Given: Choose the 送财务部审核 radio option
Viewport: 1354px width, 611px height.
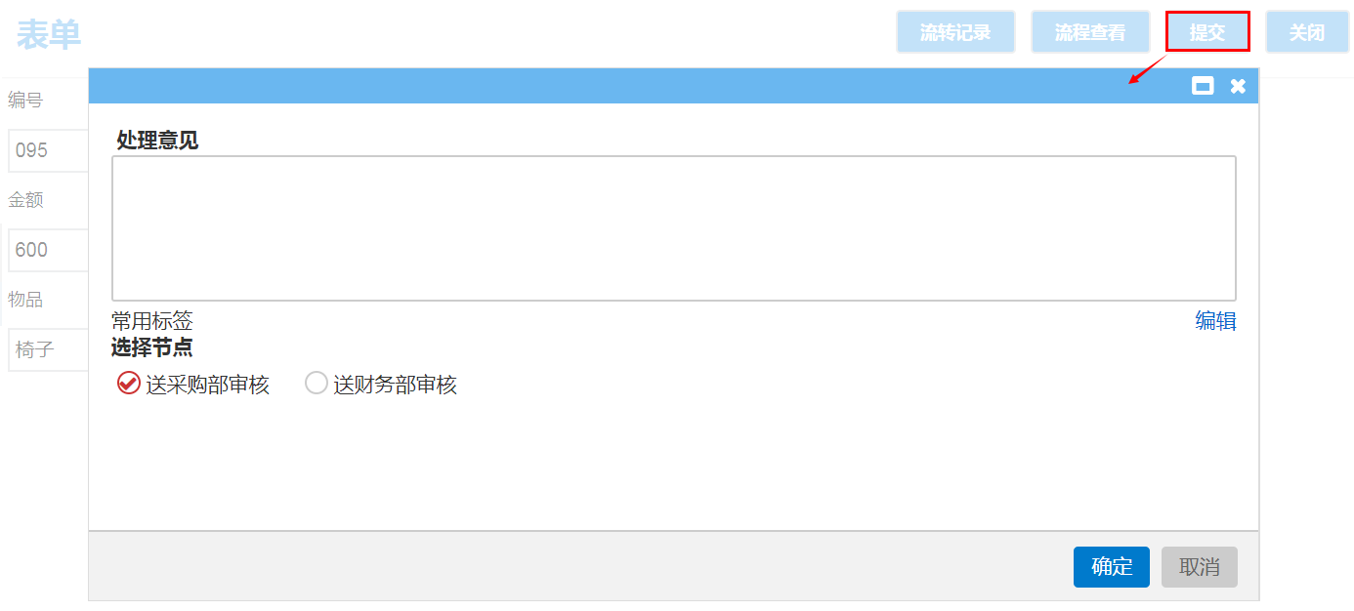Looking at the screenshot, I should 317,384.
